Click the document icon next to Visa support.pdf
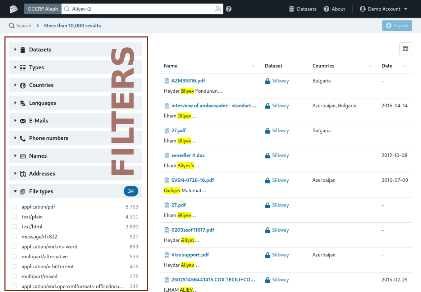This screenshot has width=421, height=292. pos(167,255)
